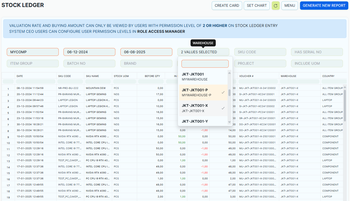This screenshot has height=201, width=350.
Task: Focus the Item Group filter field
Action: 33,63
